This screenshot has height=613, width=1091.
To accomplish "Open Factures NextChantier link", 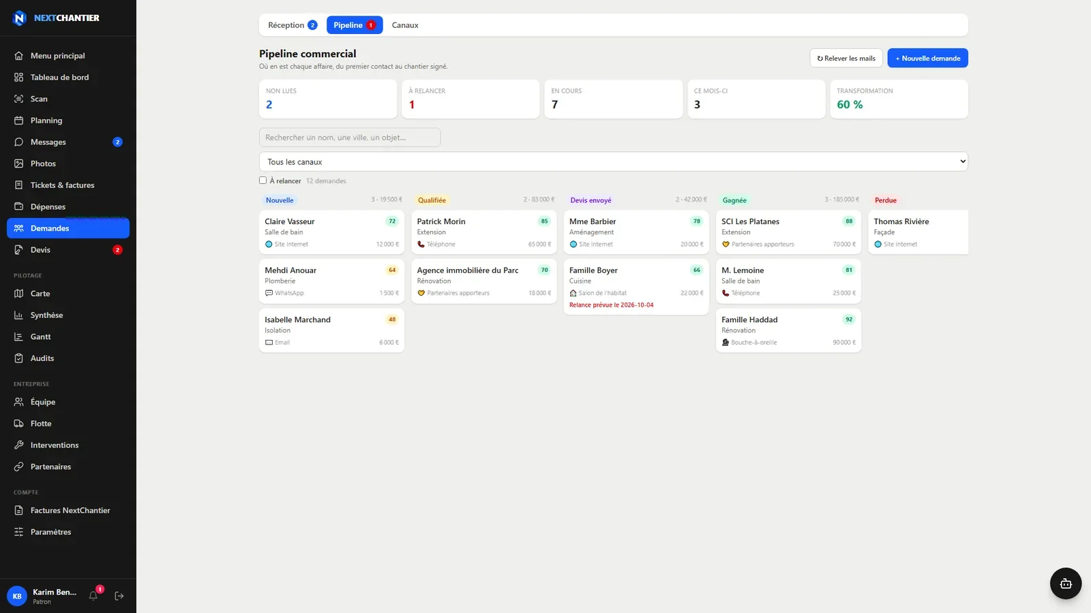I will 68,510.
